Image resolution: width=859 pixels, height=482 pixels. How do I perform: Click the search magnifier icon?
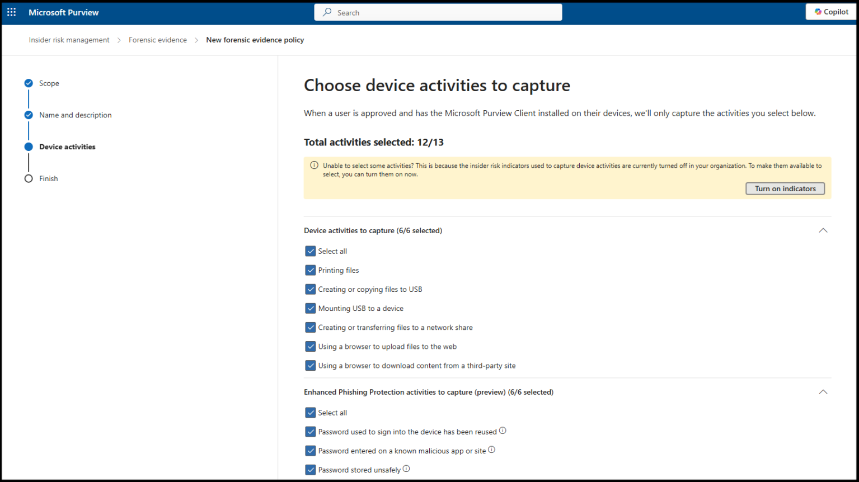pyautogui.click(x=327, y=12)
